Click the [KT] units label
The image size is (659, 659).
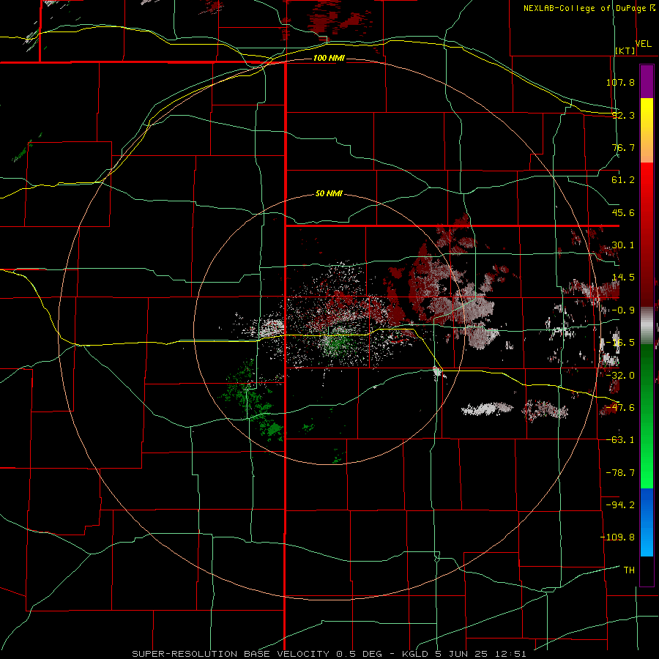click(625, 51)
